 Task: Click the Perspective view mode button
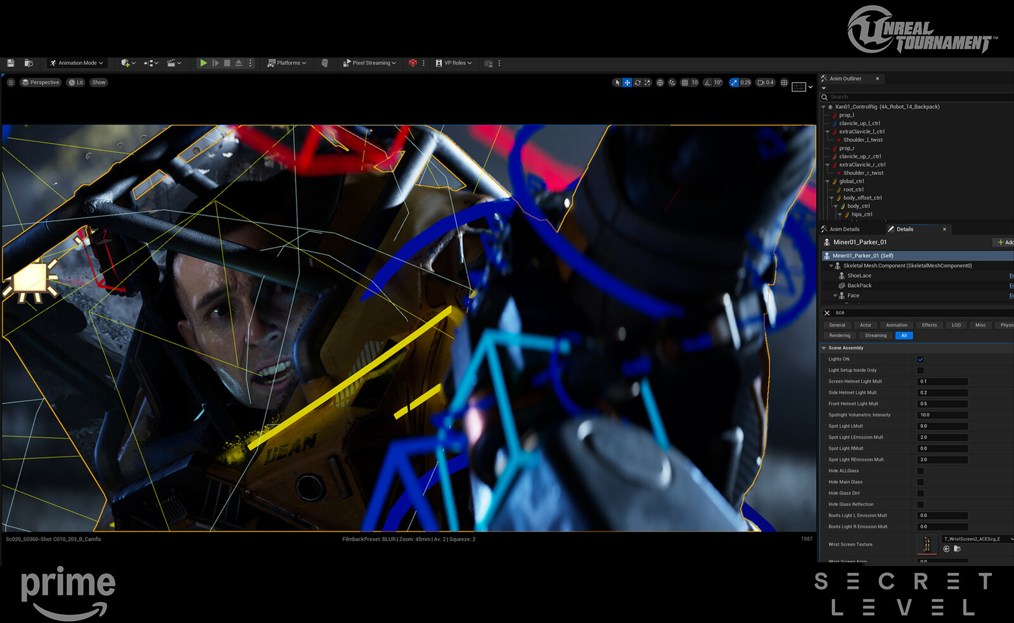[41, 82]
